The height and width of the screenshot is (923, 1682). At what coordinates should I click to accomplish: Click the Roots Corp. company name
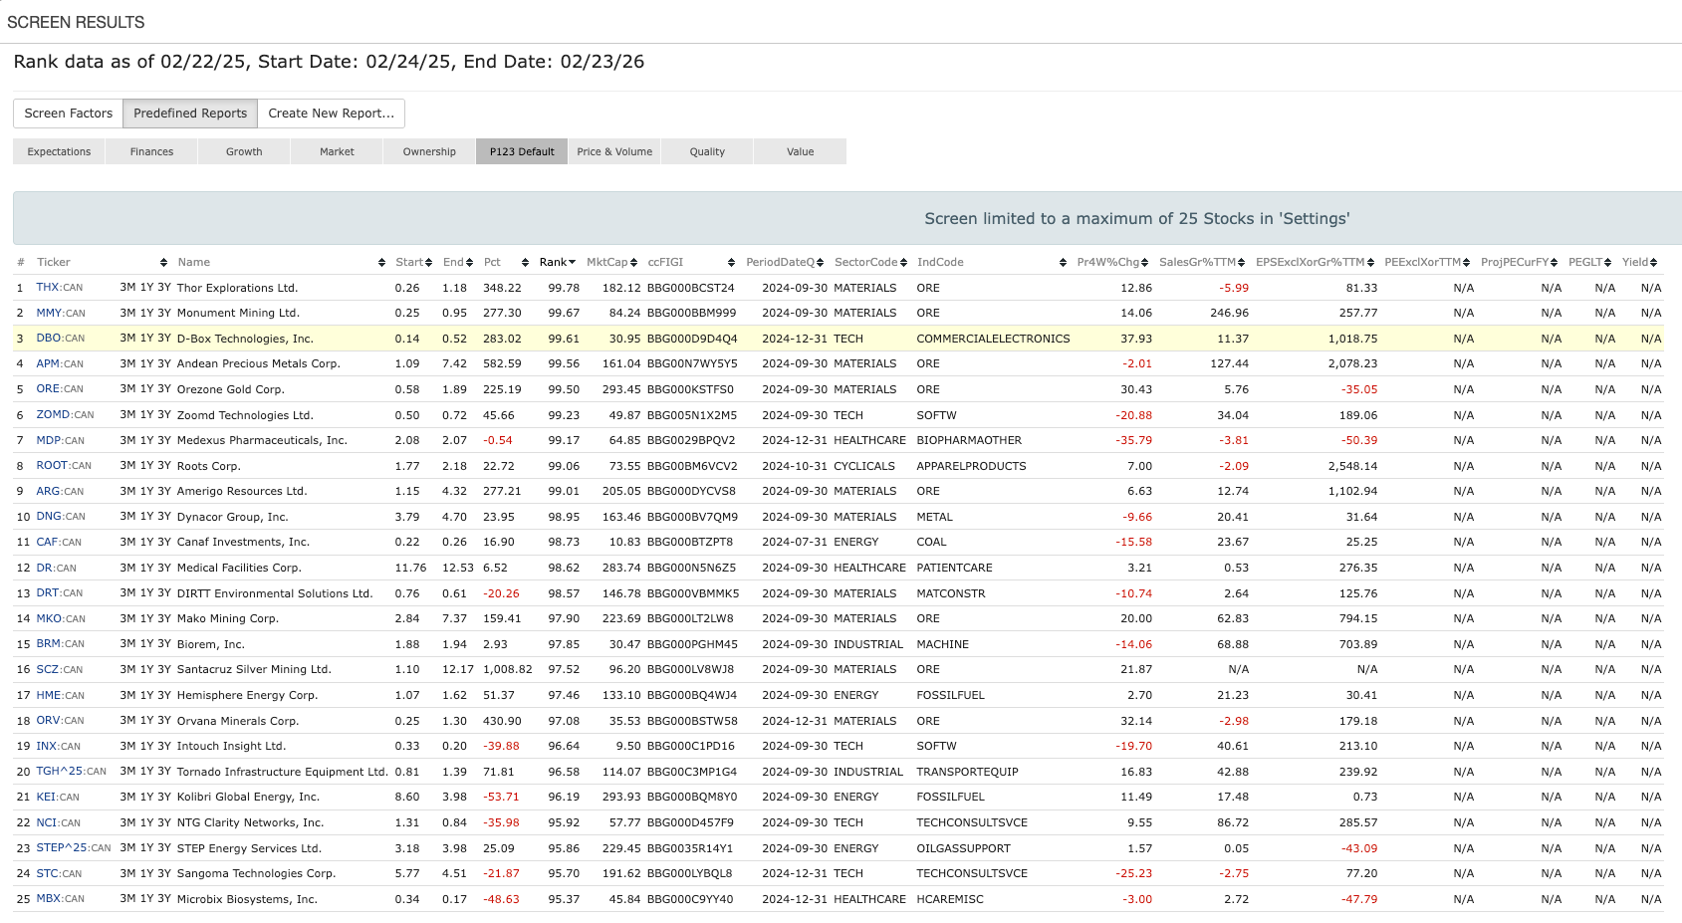pyautogui.click(x=209, y=466)
